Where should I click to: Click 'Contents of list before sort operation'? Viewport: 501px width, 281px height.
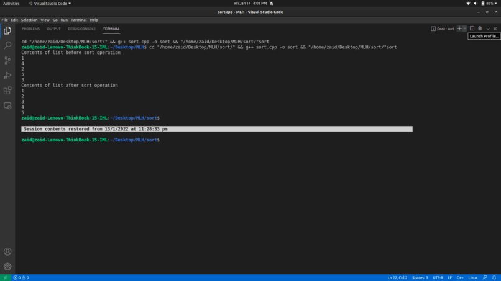(71, 53)
